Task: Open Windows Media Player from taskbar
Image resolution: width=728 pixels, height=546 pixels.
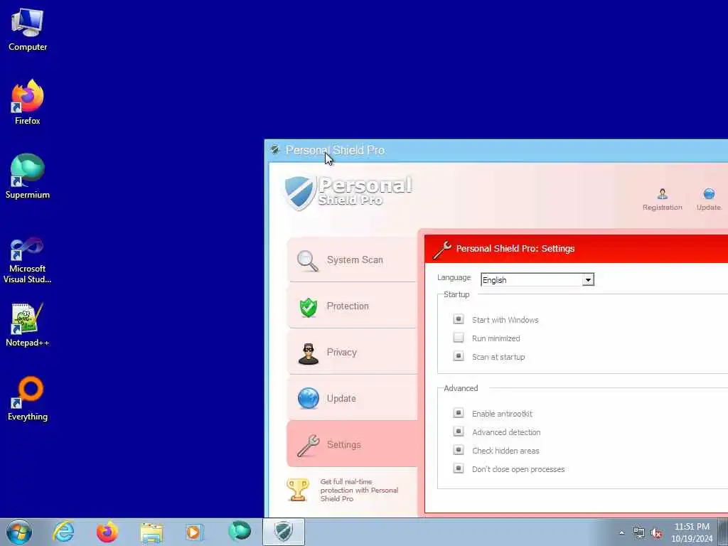Action: pyautogui.click(x=195, y=532)
